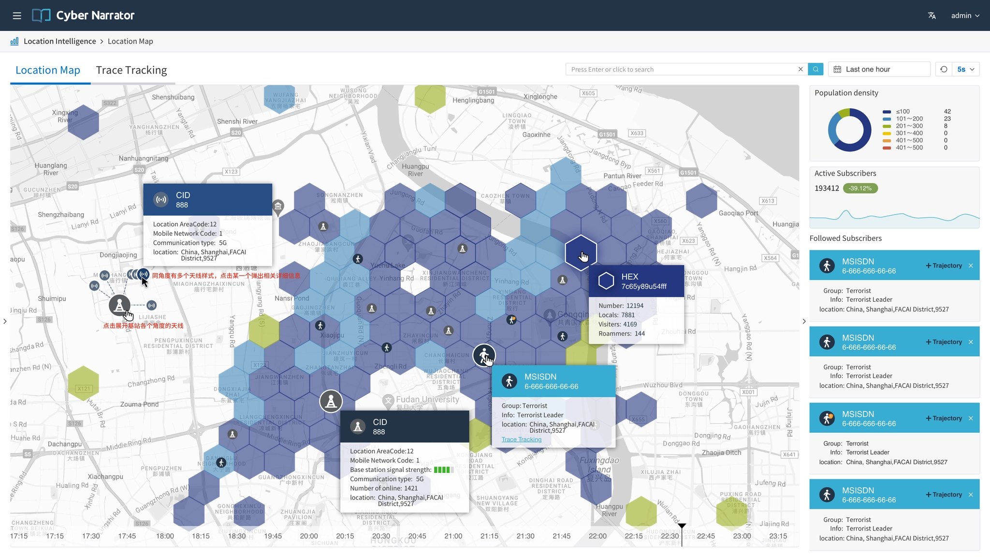The height and width of the screenshot is (557, 990).
Task: Collapse the right panel chevron
Action: click(804, 321)
